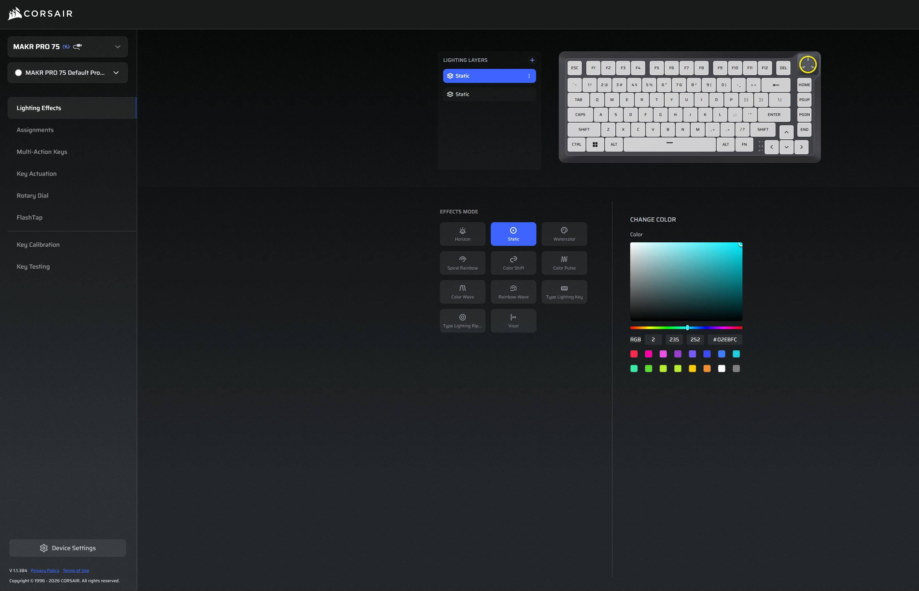
Task: Open the Terms of Use link
Action: [76, 571]
